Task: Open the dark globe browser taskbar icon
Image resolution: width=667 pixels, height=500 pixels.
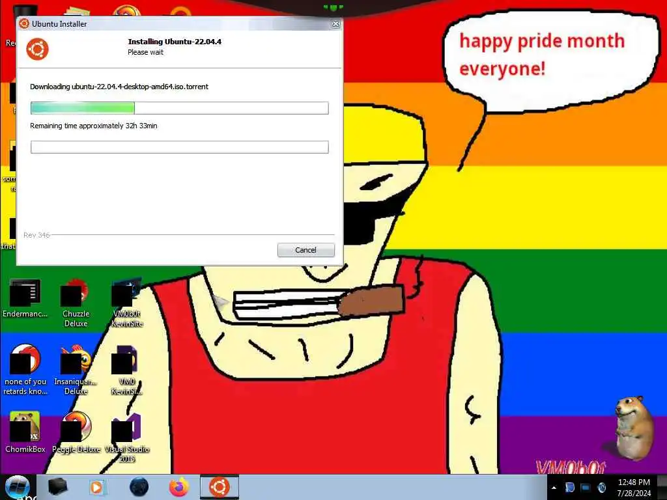Action: pos(139,487)
